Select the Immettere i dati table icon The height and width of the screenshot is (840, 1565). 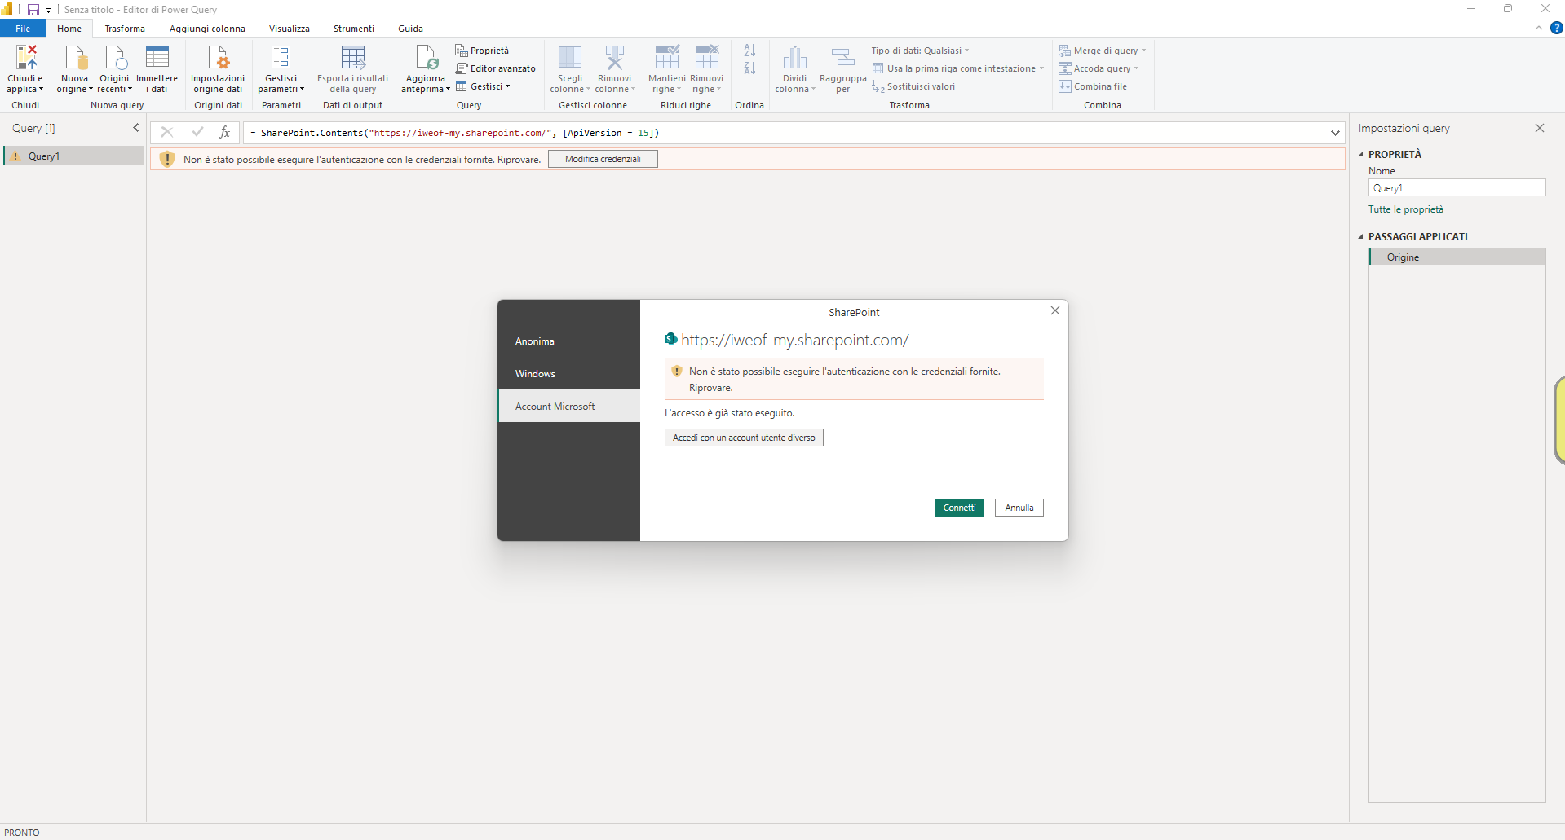tap(157, 57)
